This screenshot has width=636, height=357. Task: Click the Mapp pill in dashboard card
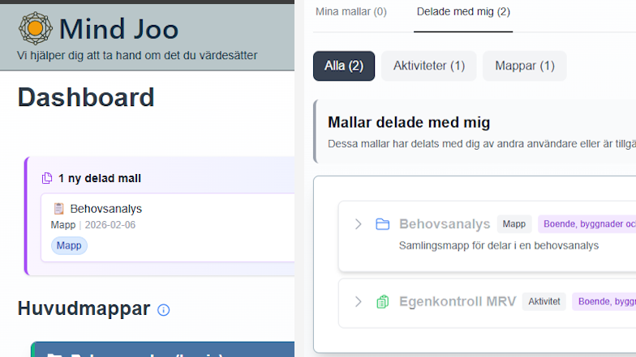(69, 246)
